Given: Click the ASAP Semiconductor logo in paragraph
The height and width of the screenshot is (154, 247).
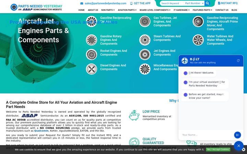Looking at the screenshot, I should coord(30,116).
